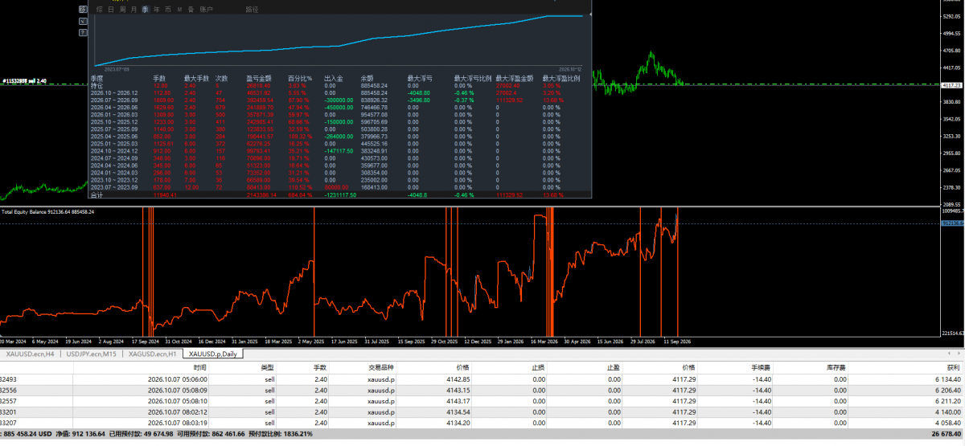This screenshot has width=965, height=446.
Task: Click the 余额 column header in stats
Action: (x=368, y=78)
